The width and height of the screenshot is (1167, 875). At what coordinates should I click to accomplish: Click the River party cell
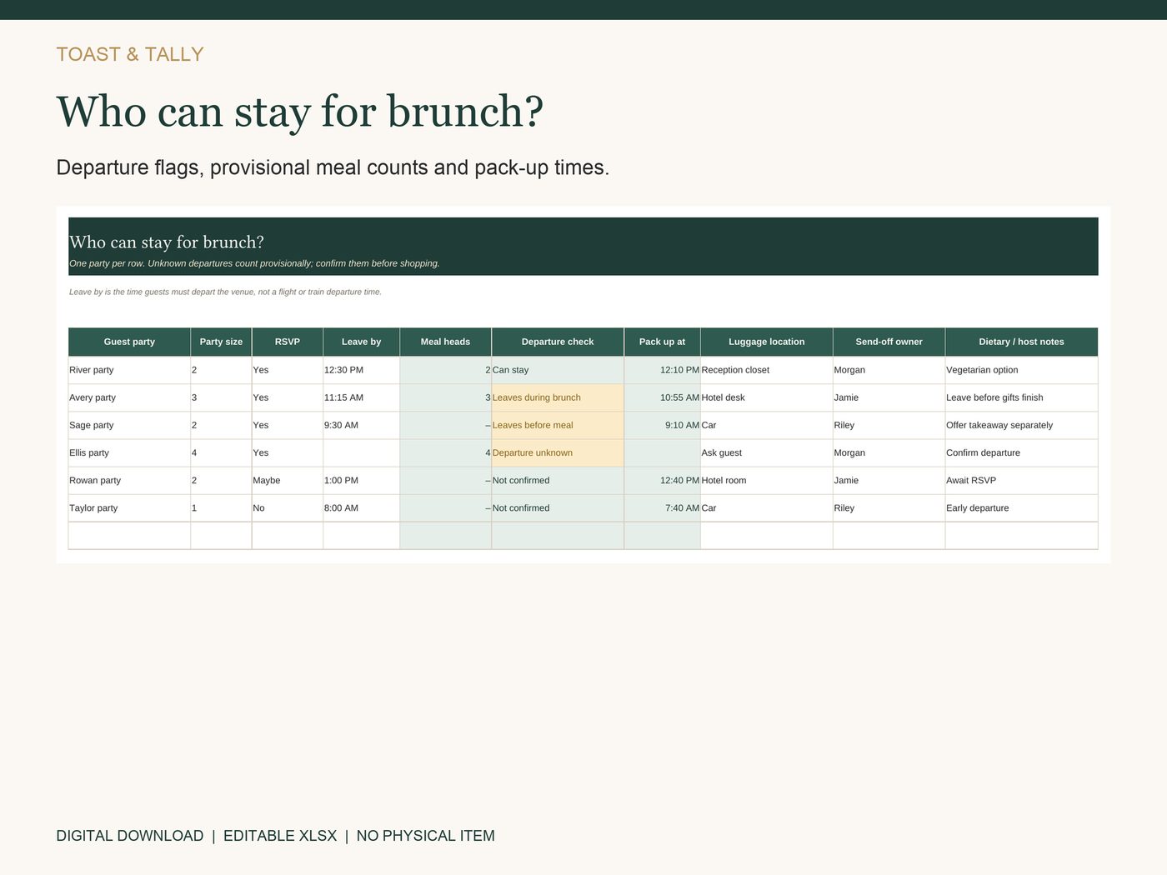point(129,370)
